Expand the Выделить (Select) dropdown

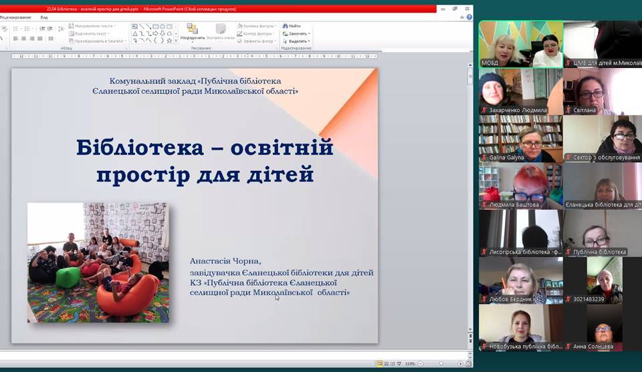(x=310, y=41)
